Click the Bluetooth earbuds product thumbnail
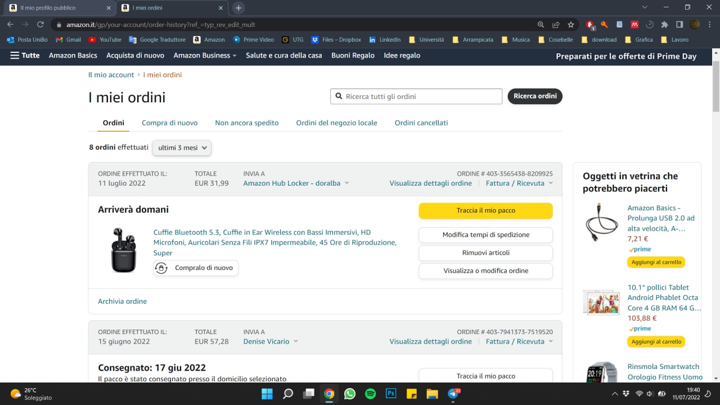The image size is (720, 405). pyautogui.click(x=124, y=250)
